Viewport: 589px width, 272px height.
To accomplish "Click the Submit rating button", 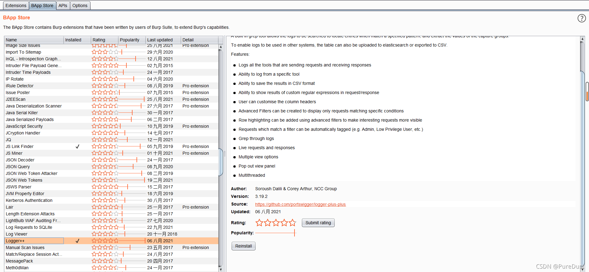I will coord(318,223).
